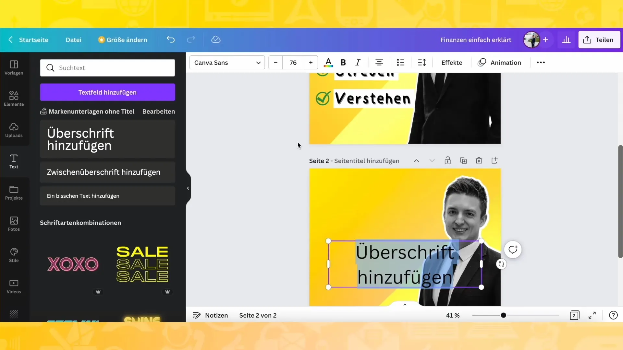Image resolution: width=623 pixels, height=350 pixels.
Task: Decrease font size with minus stepper
Action: (x=275, y=63)
